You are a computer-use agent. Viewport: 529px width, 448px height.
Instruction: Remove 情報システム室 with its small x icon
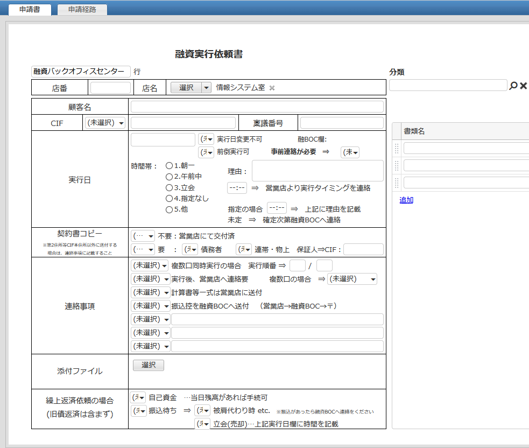coord(272,88)
